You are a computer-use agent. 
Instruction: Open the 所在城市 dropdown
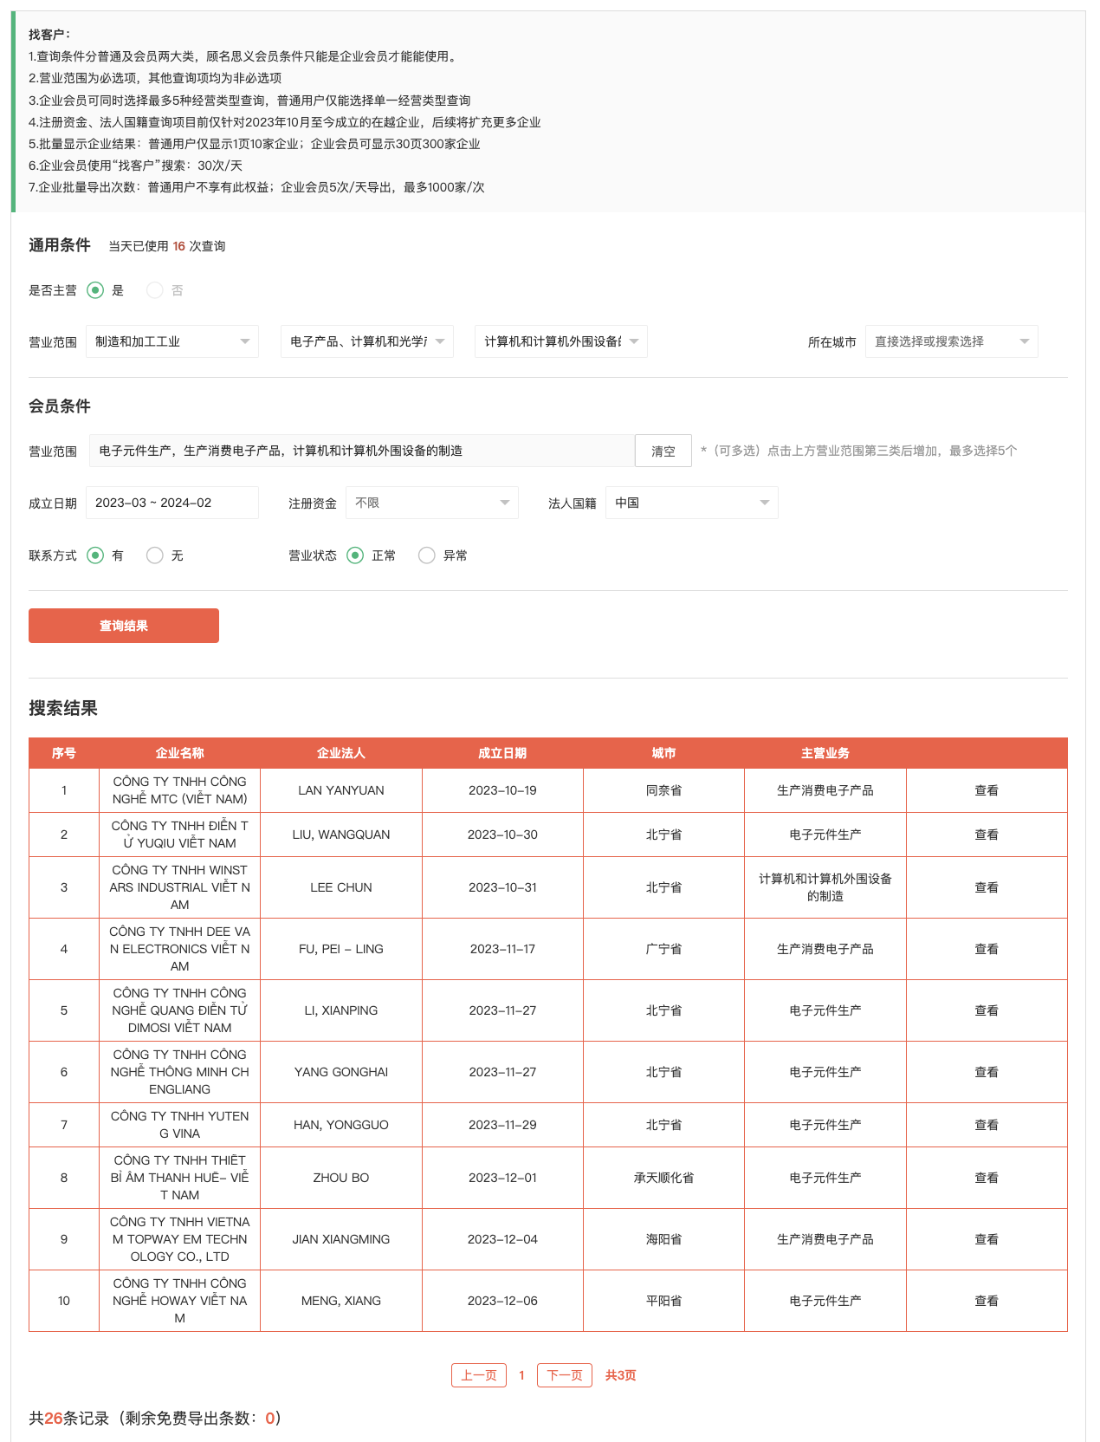(x=952, y=341)
